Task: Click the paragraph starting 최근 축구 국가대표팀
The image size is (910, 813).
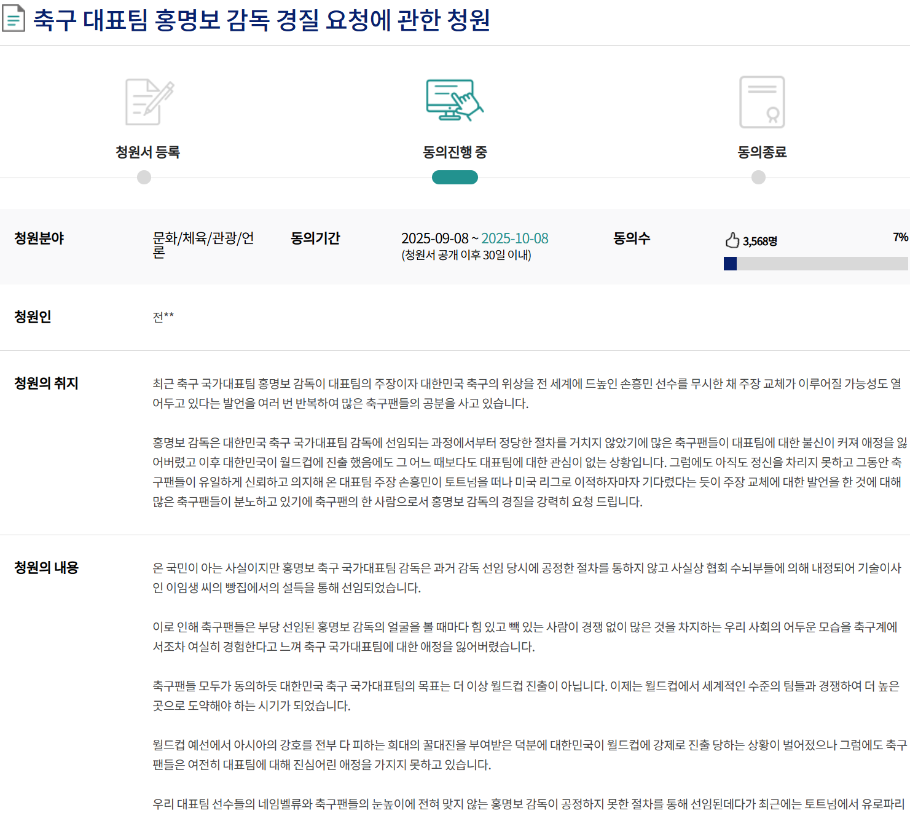Action: click(x=527, y=393)
